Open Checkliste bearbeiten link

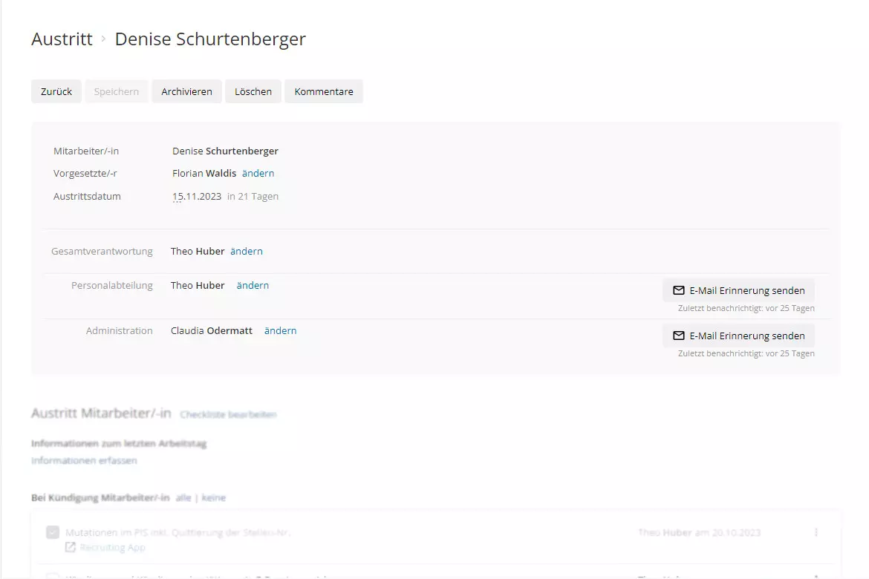point(229,414)
